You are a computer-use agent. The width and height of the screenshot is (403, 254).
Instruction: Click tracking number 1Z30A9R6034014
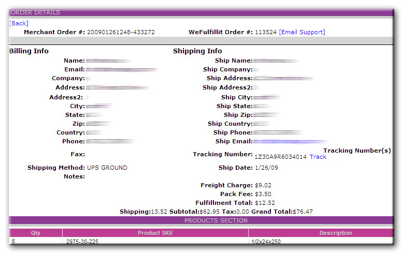click(x=280, y=157)
